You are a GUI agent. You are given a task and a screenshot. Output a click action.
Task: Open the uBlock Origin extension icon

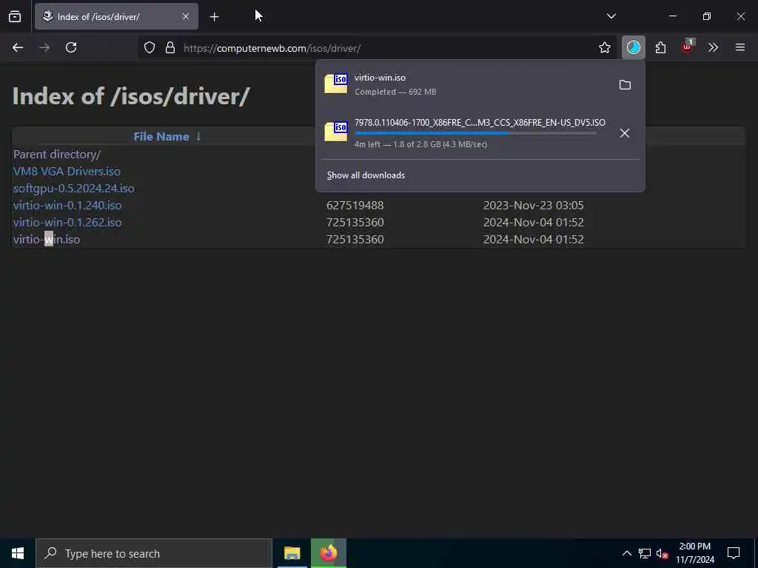point(687,47)
